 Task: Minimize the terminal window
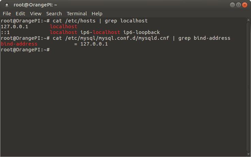coord(232,5)
